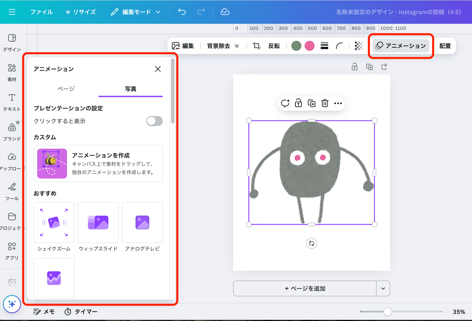Screen dimensions: 472x321
Task: Duplicate the element via the copy icon
Action: pos(312,103)
